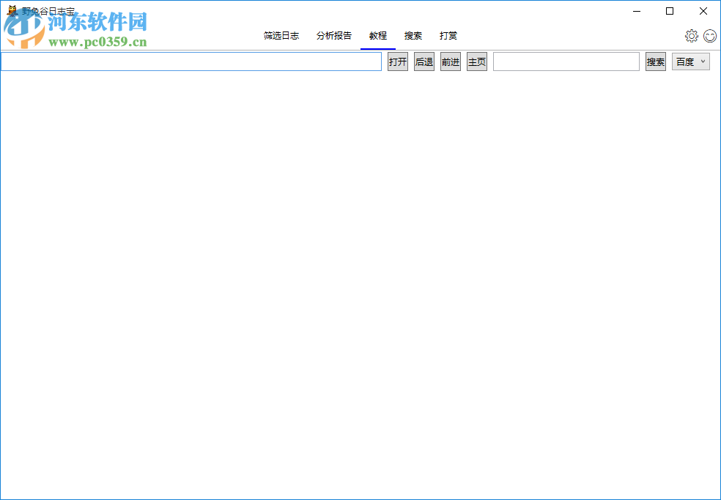Screen dimensions: 721x500
Task: Click the search keyword input field
Action: click(566, 61)
